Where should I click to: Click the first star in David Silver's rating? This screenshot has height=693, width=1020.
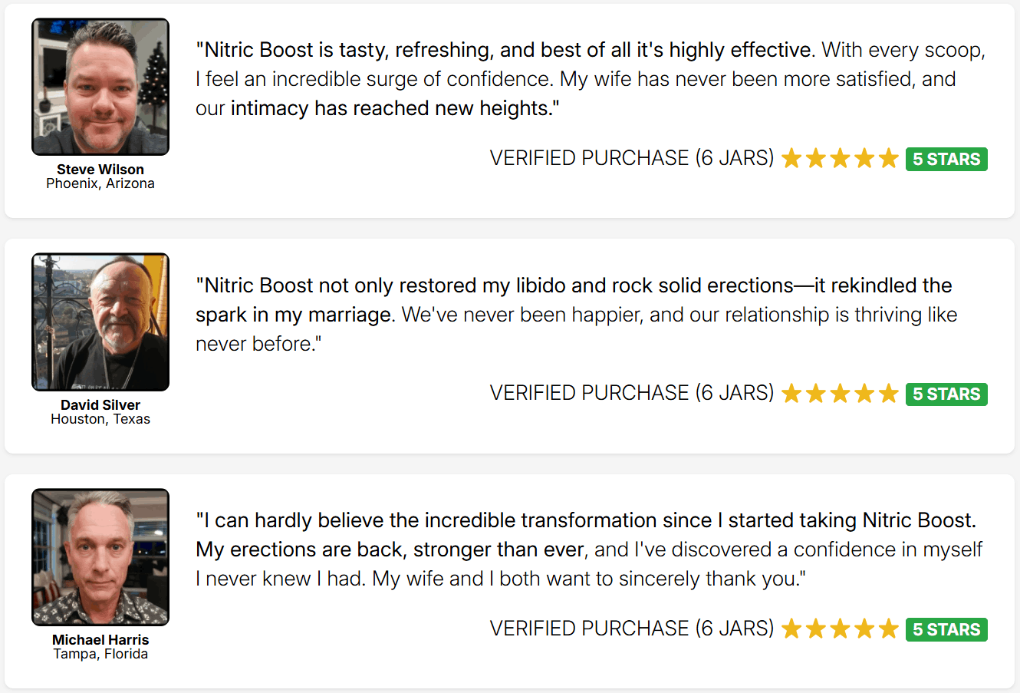click(x=791, y=394)
